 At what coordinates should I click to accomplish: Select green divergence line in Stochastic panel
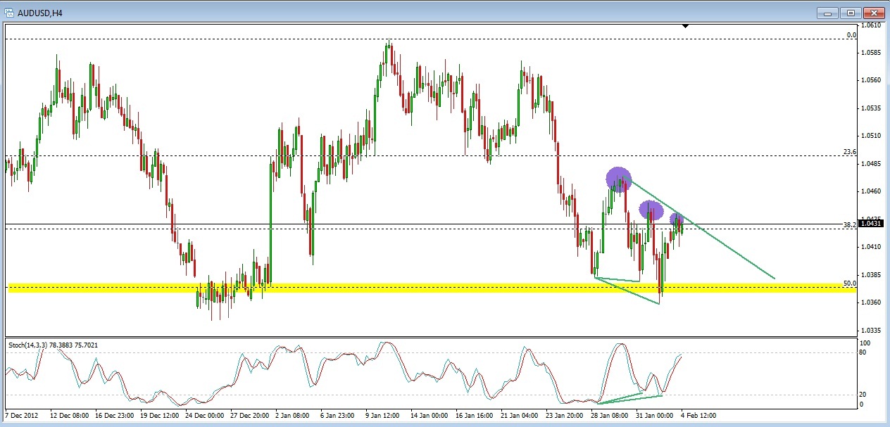628,399
